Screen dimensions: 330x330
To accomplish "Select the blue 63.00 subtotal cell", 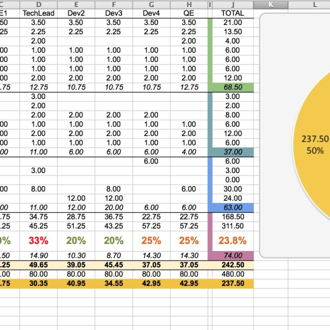I will pyautogui.click(x=233, y=207).
